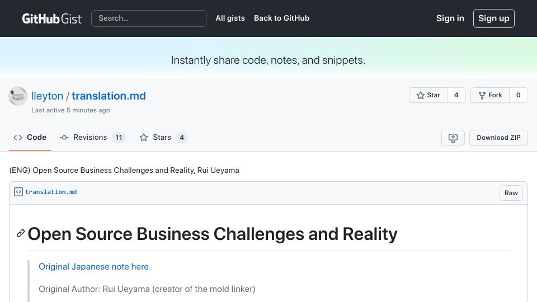The width and height of the screenshot is (537, 302).
Task: View the star count of 4
Action: click(456, 95)
